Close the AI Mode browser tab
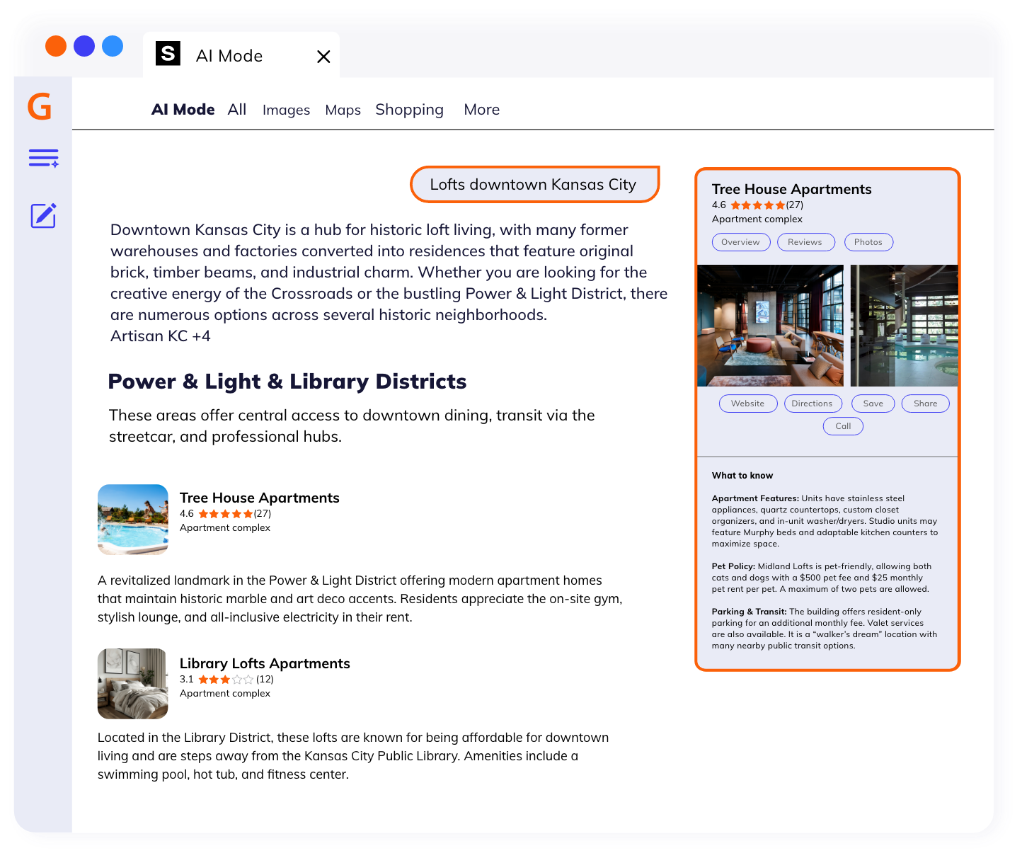The image size is (1022, 858). pos(323,57)
